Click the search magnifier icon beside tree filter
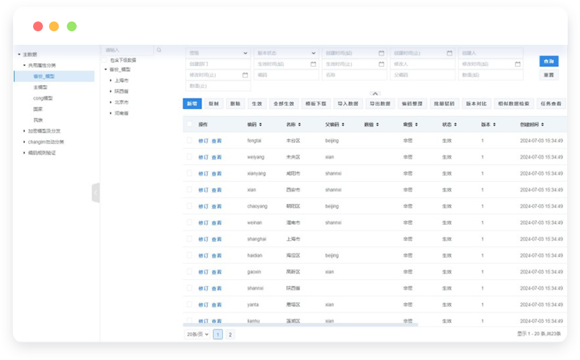The width and height of the screenshot is (580, 360). 159,50
